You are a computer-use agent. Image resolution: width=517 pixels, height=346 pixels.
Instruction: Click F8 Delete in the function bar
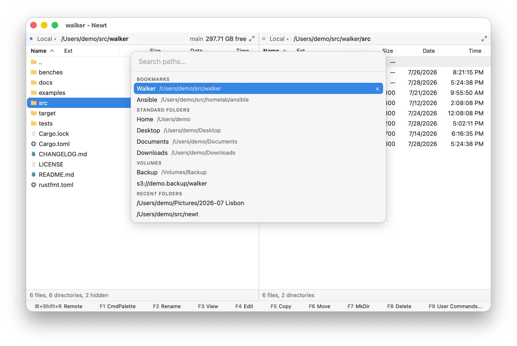pyautogui.click(x=399, y=306)
